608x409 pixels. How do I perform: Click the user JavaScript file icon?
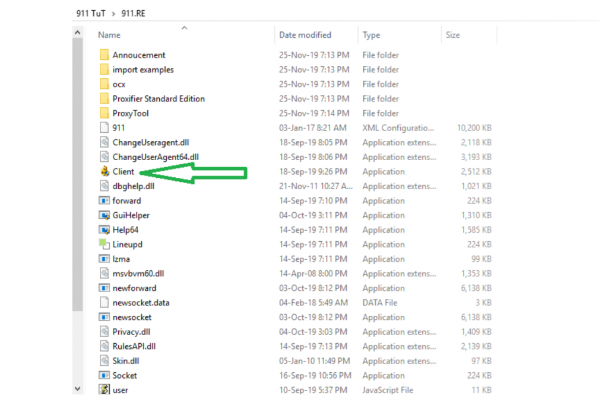click(104, 389)
